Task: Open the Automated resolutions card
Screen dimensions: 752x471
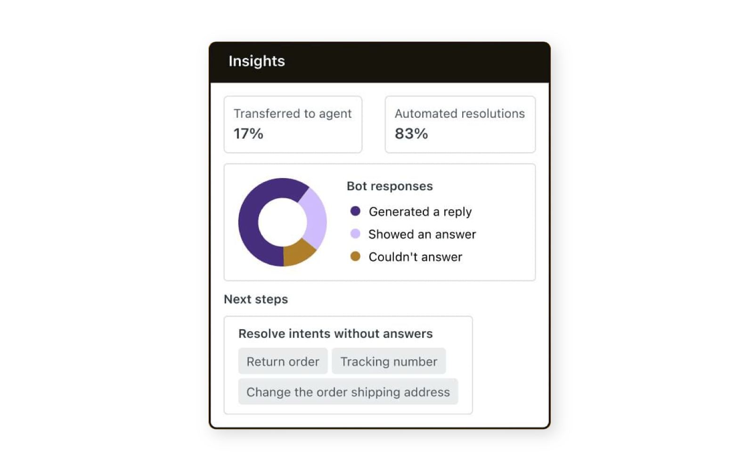Action: coord(460,124)
